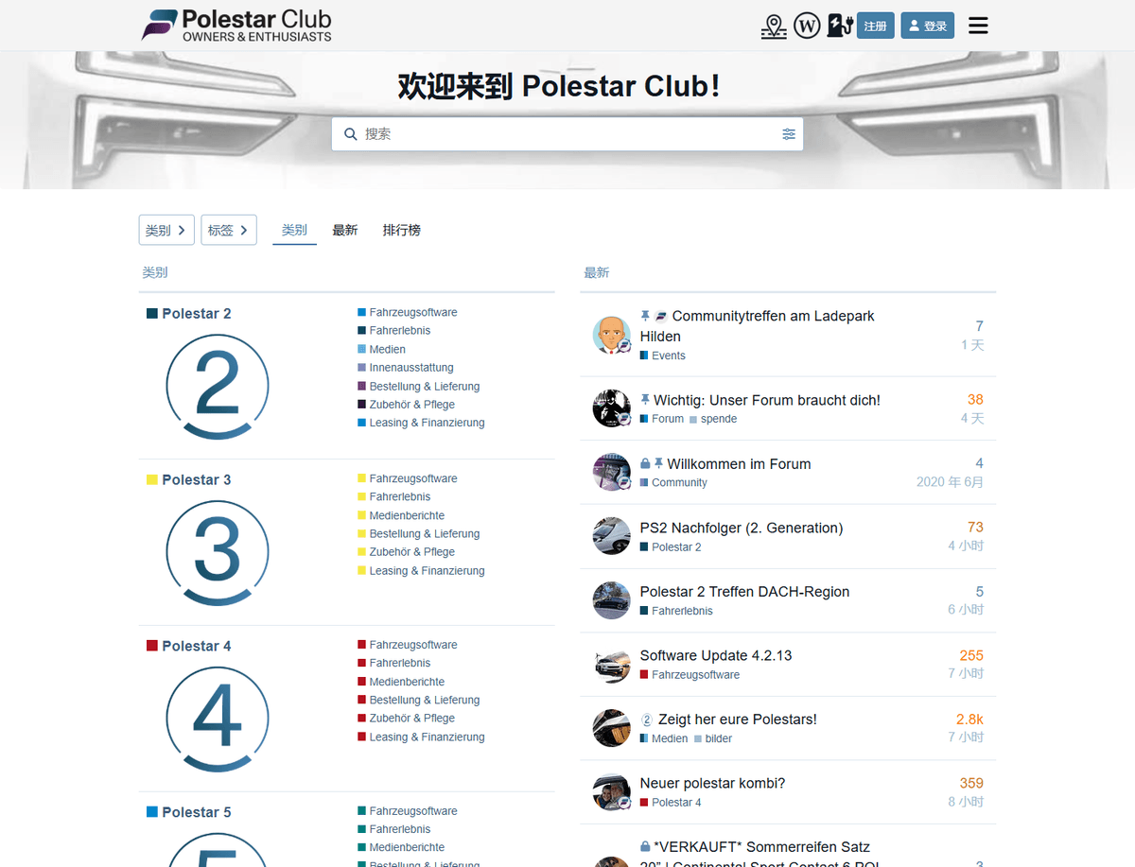Open the Wiki "W" circle icon
Screen dimensions: 1135x867
tap(807, 26)
